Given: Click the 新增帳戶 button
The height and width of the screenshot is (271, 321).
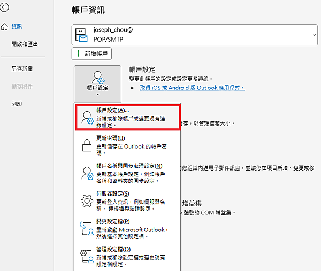Looking at the screenshot, I should click(x=91, y=53).
